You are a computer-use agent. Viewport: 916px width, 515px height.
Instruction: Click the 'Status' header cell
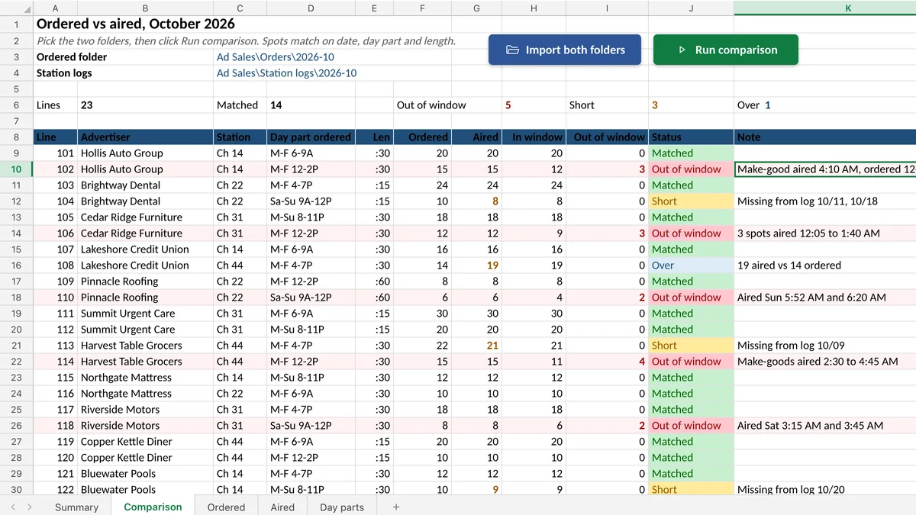[x=691, y=137]
